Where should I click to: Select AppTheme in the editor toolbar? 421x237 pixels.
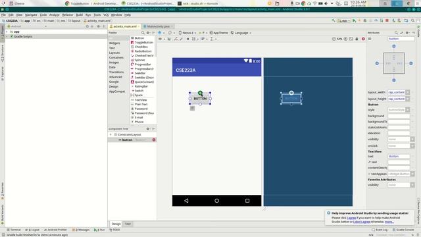click(219, 33)
